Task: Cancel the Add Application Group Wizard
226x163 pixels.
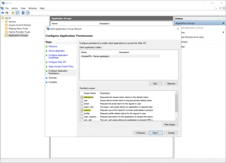Action: point(171,133)
